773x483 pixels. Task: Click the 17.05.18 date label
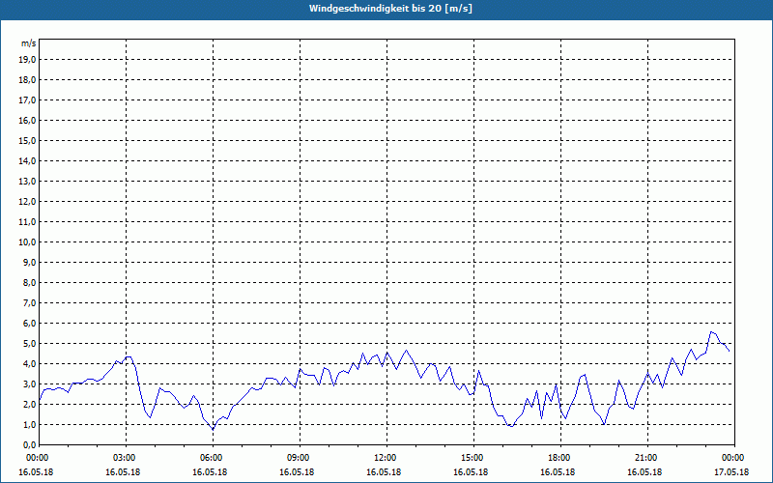click(732, 471)
